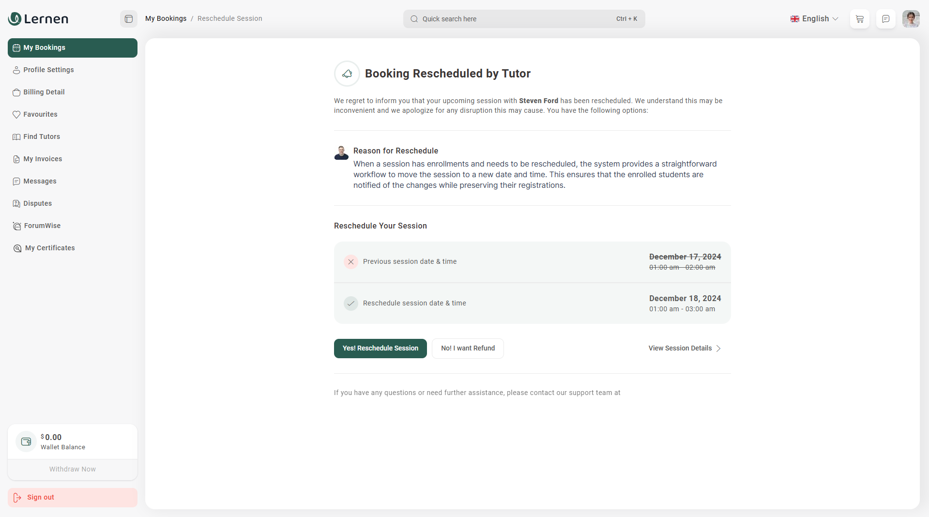Toggle the sidebar collapse icon

point(129,19)
